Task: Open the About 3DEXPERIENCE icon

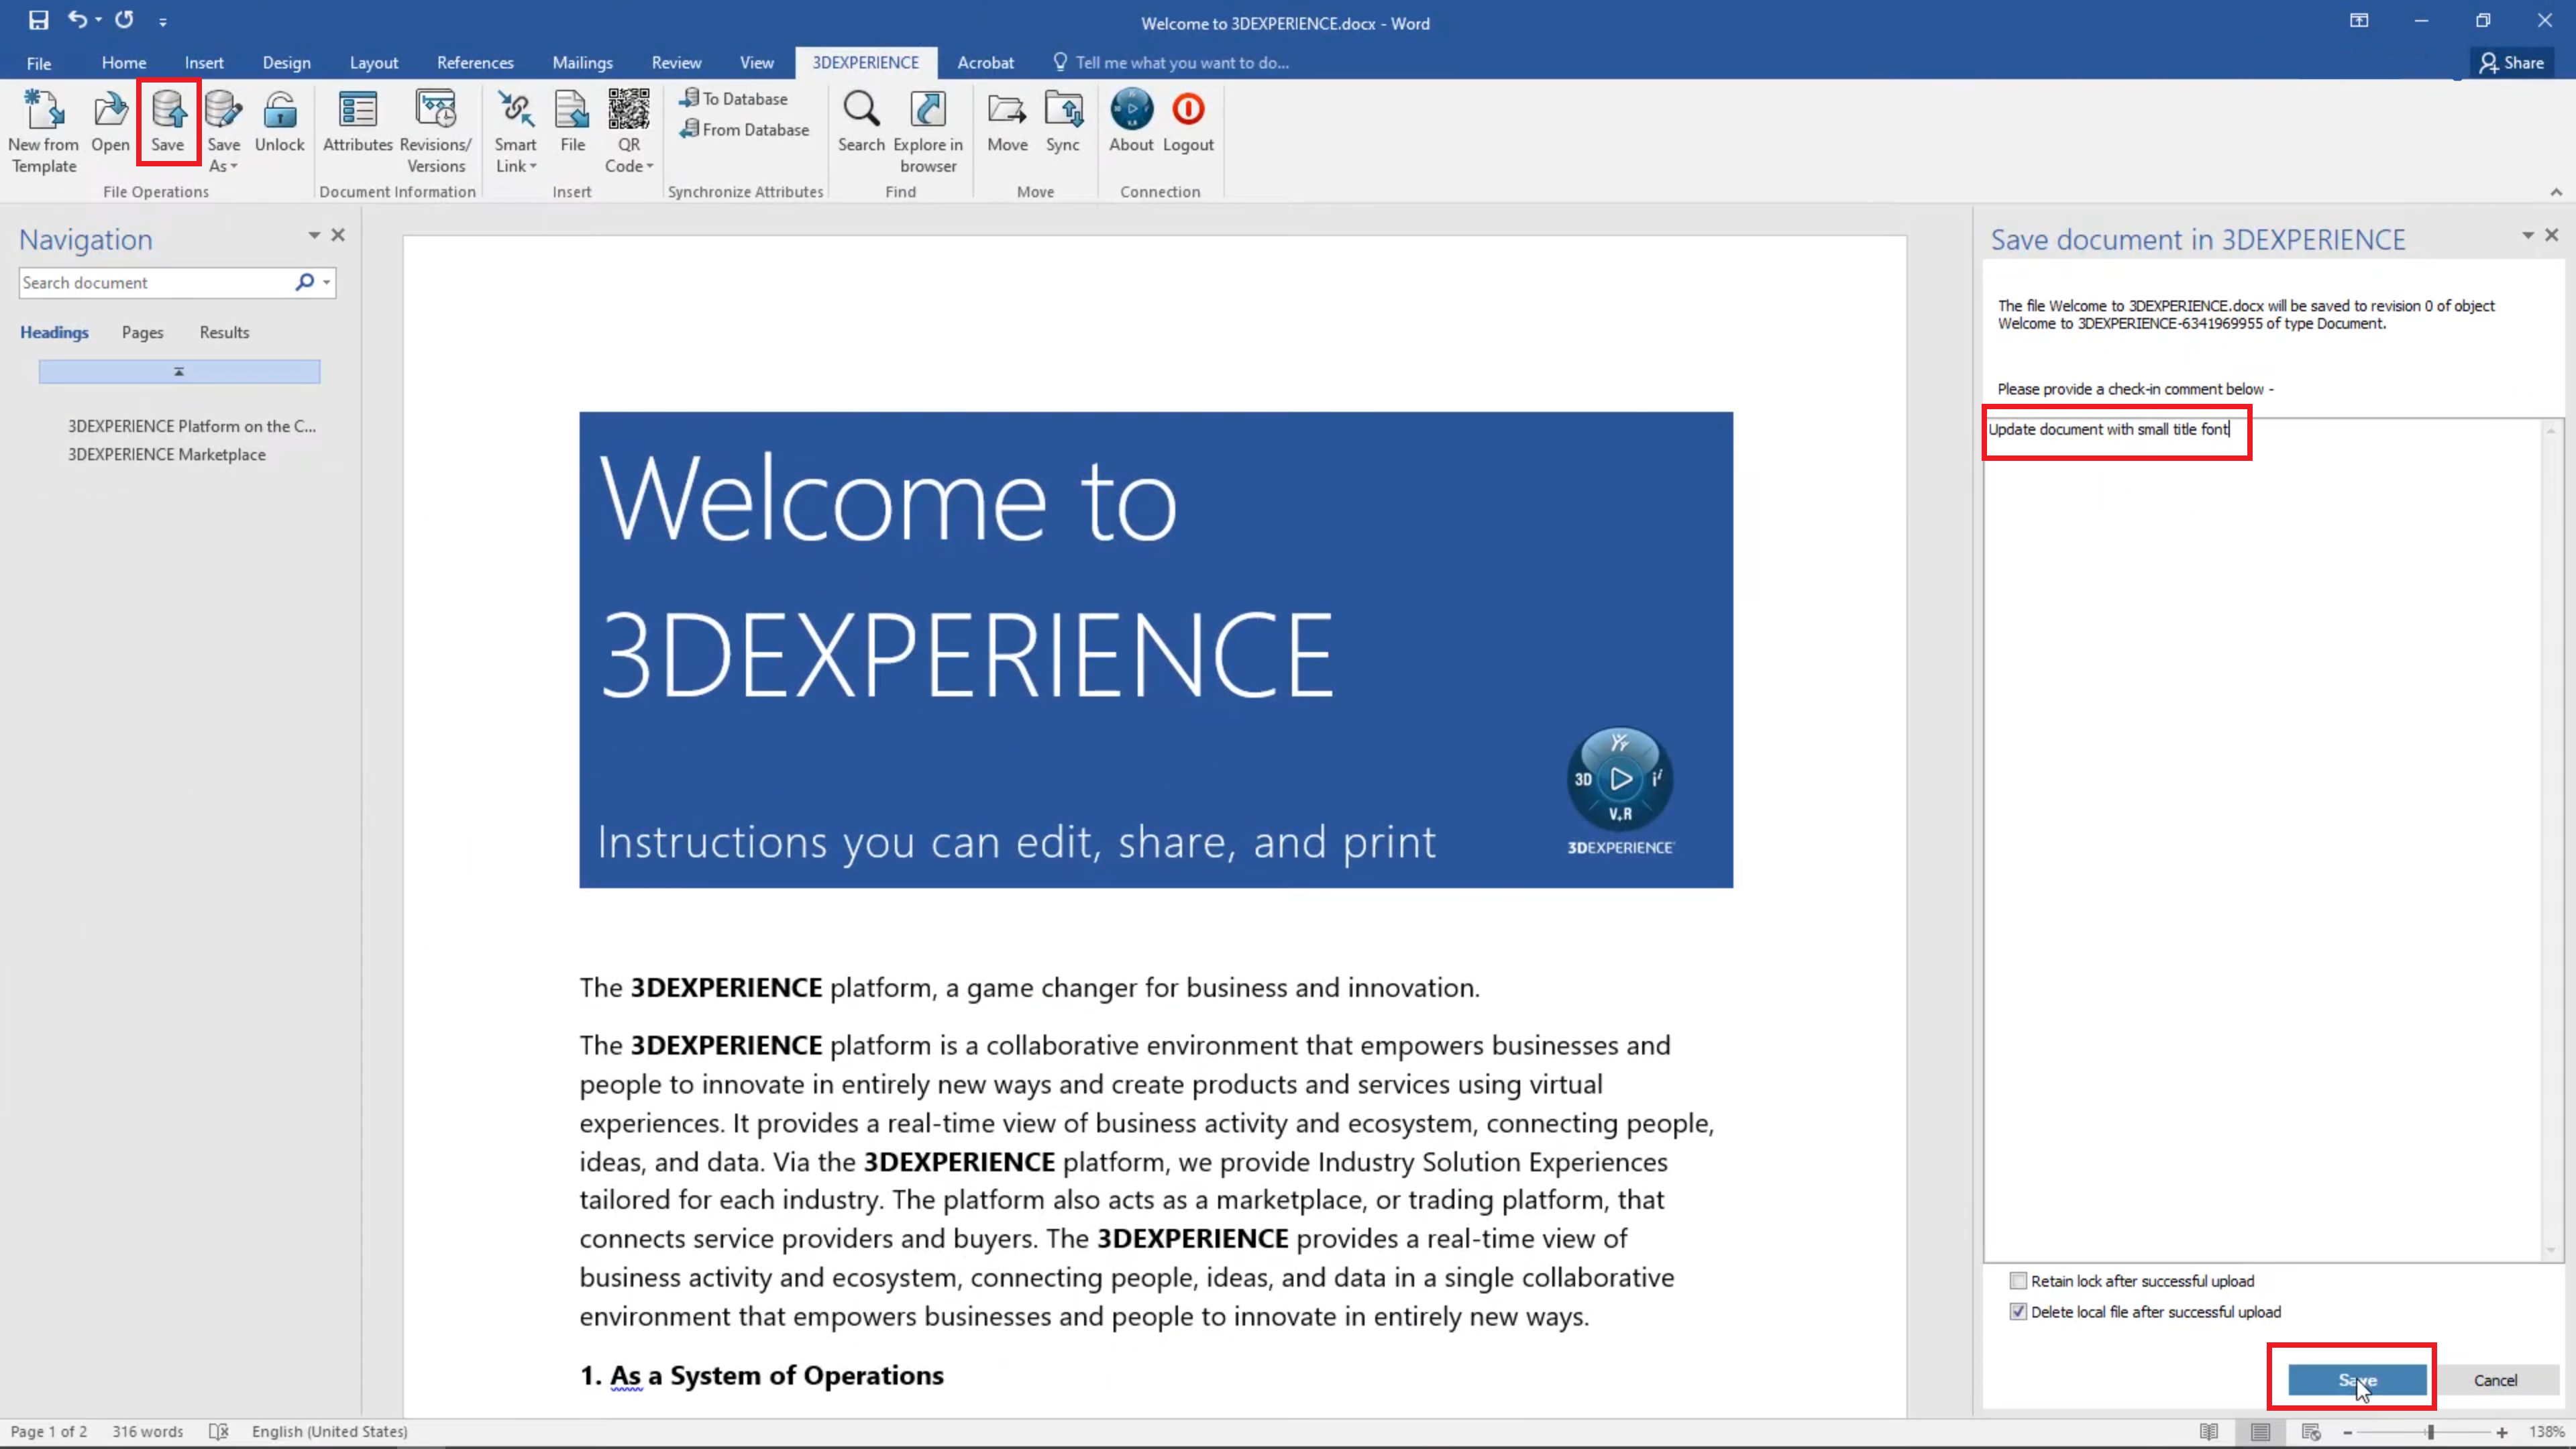Action: click(x=1131, y=110)
